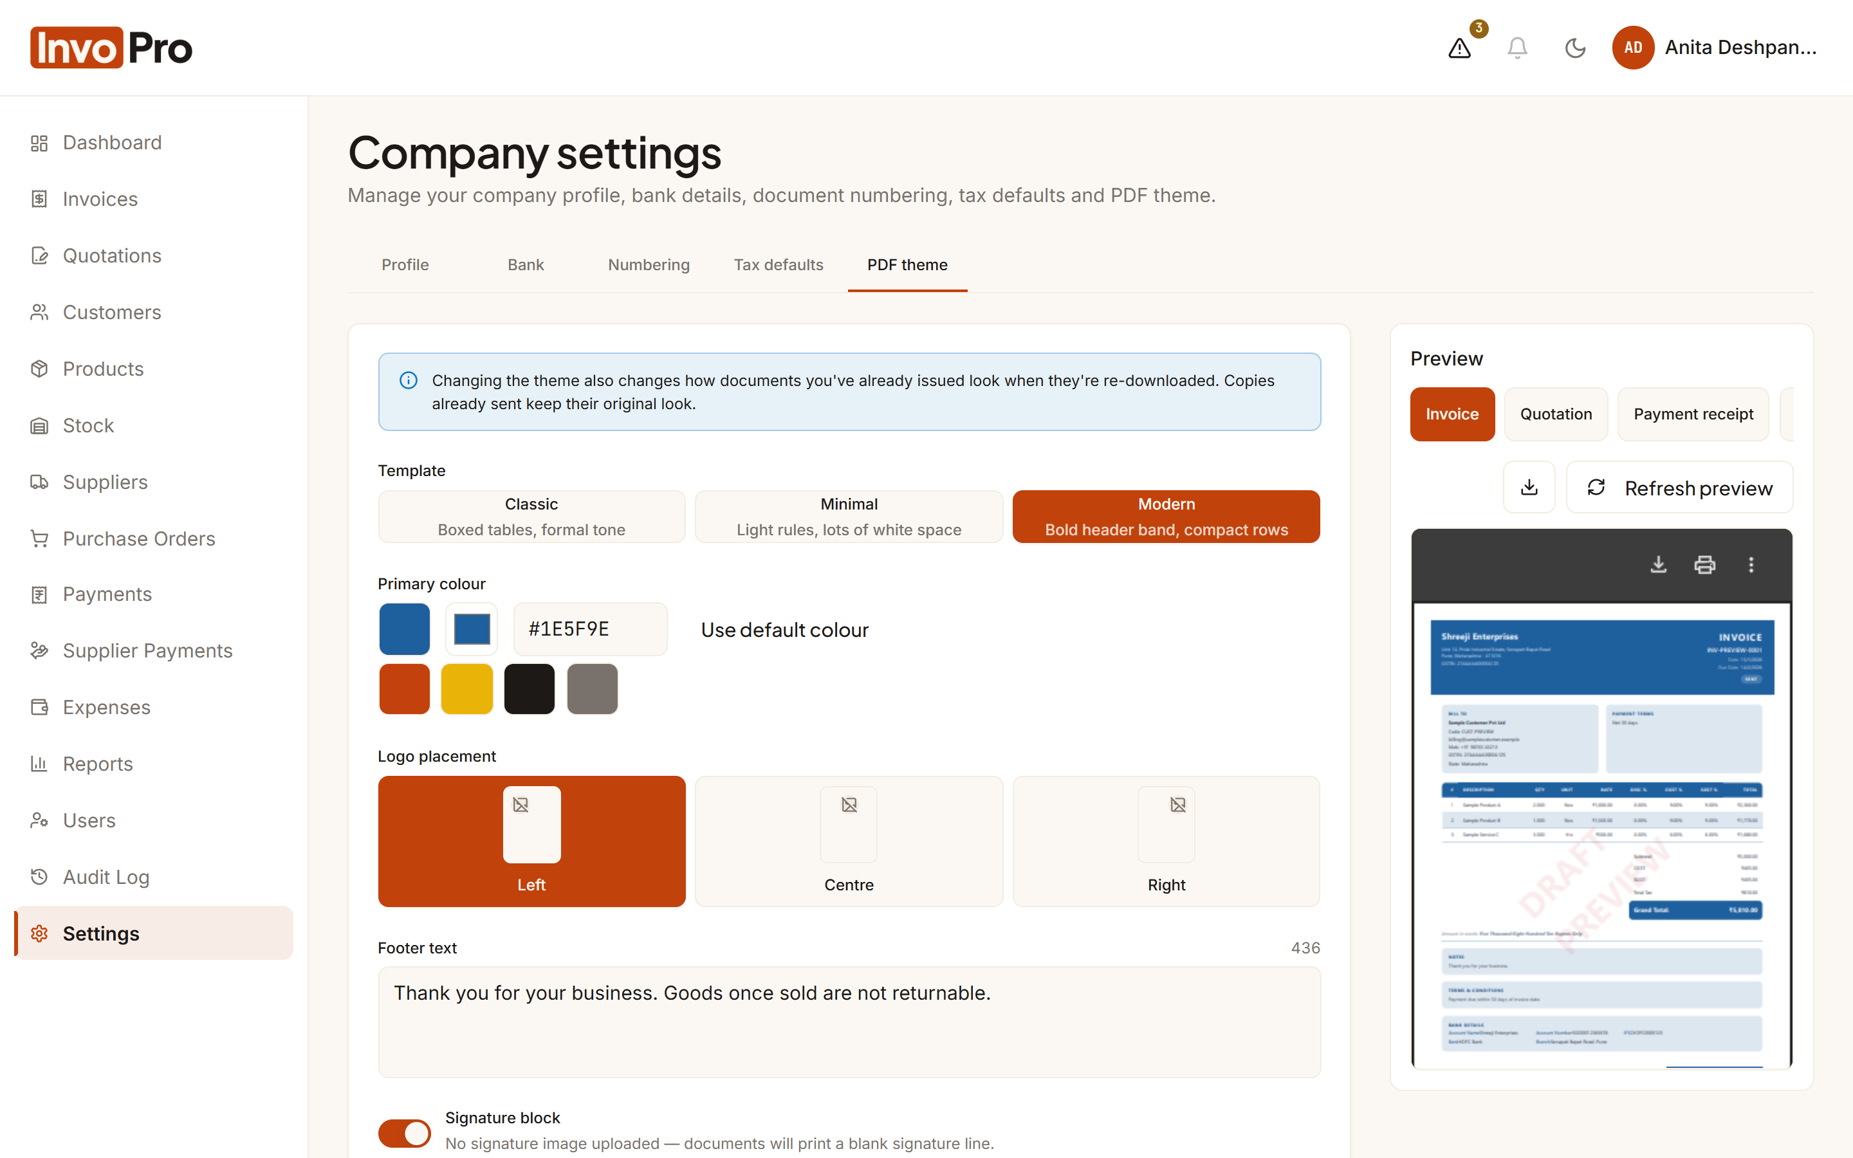The image size is (1853, 1158).
Task: Pick the yellow colour swatch
Action: 467,688
